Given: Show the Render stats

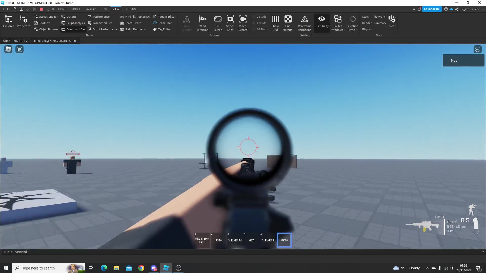Looking at the screenshot, I should coord(367,23).
